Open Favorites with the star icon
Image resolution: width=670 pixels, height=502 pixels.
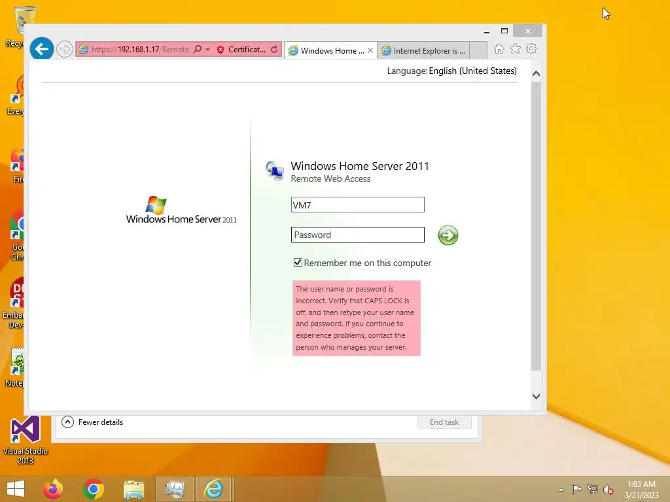[516, 49]
